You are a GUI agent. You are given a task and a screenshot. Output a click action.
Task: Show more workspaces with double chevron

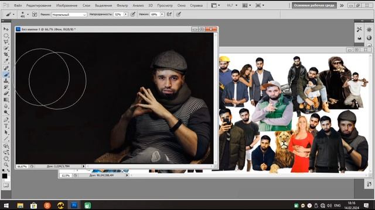pyautogui.click(x=342, y=5)
